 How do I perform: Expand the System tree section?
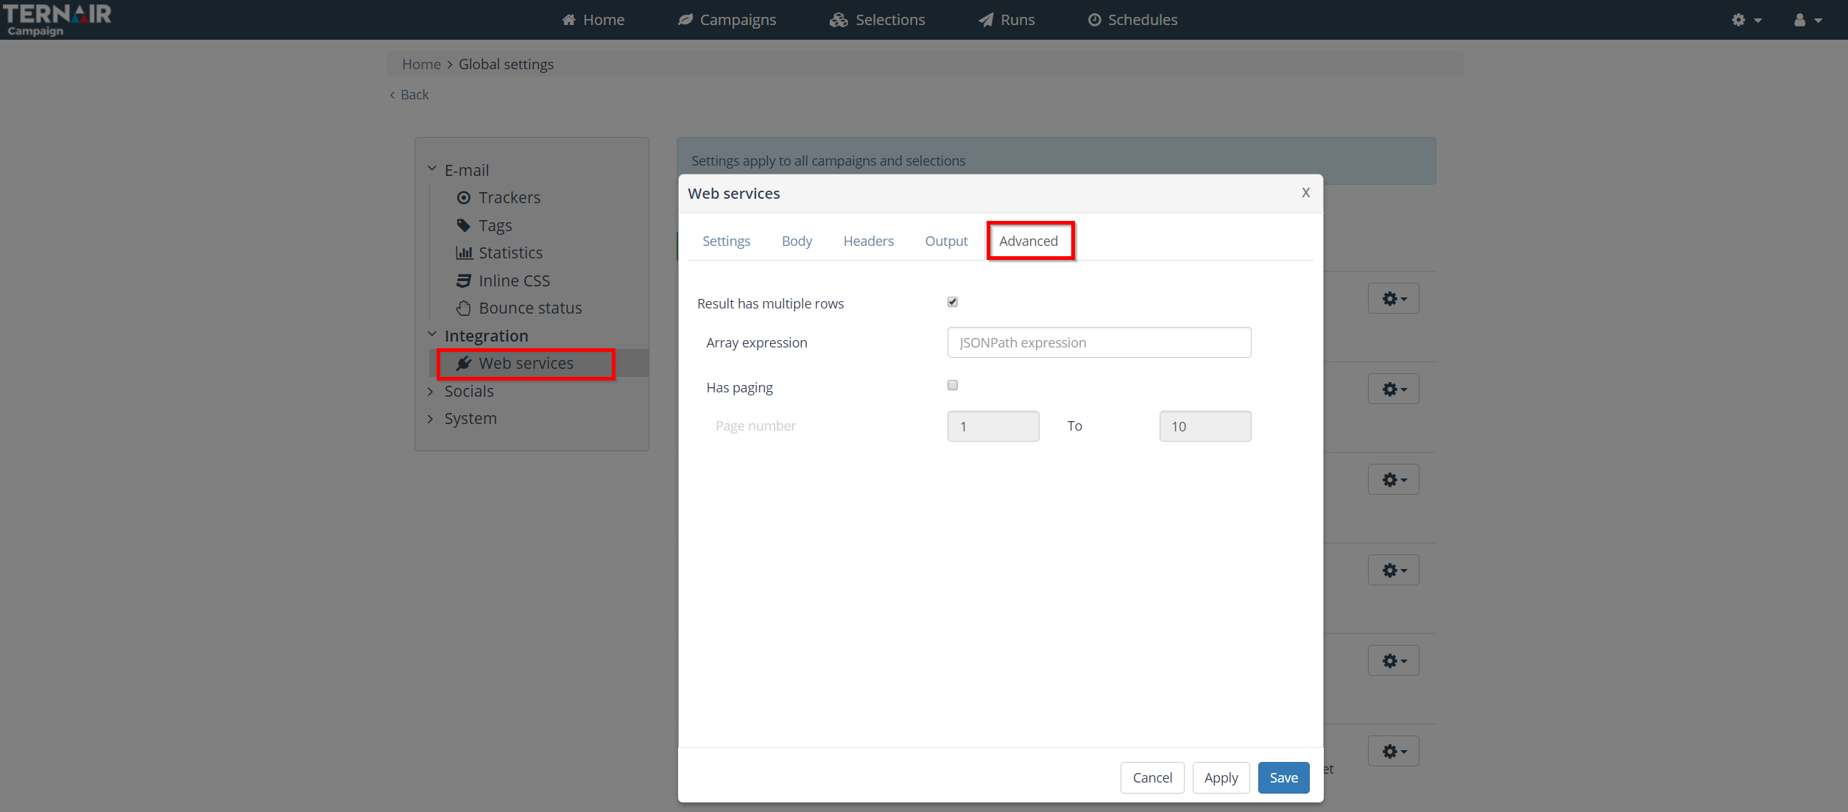coord(431,418)
